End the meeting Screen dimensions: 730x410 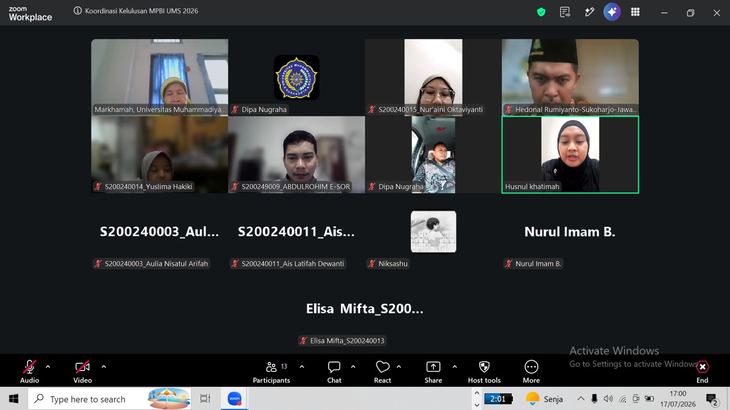702,372
